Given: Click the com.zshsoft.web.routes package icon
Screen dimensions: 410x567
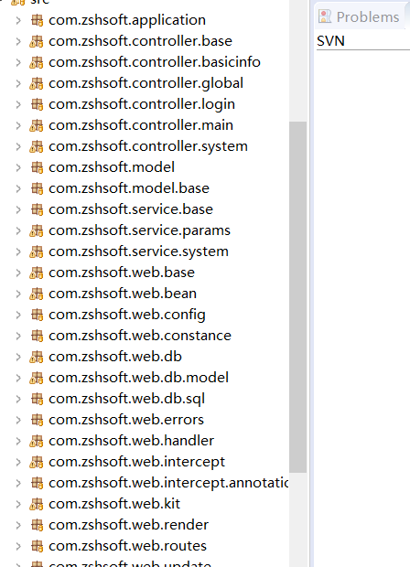Looking at the screenshot, I should click(x=37, y=546).
